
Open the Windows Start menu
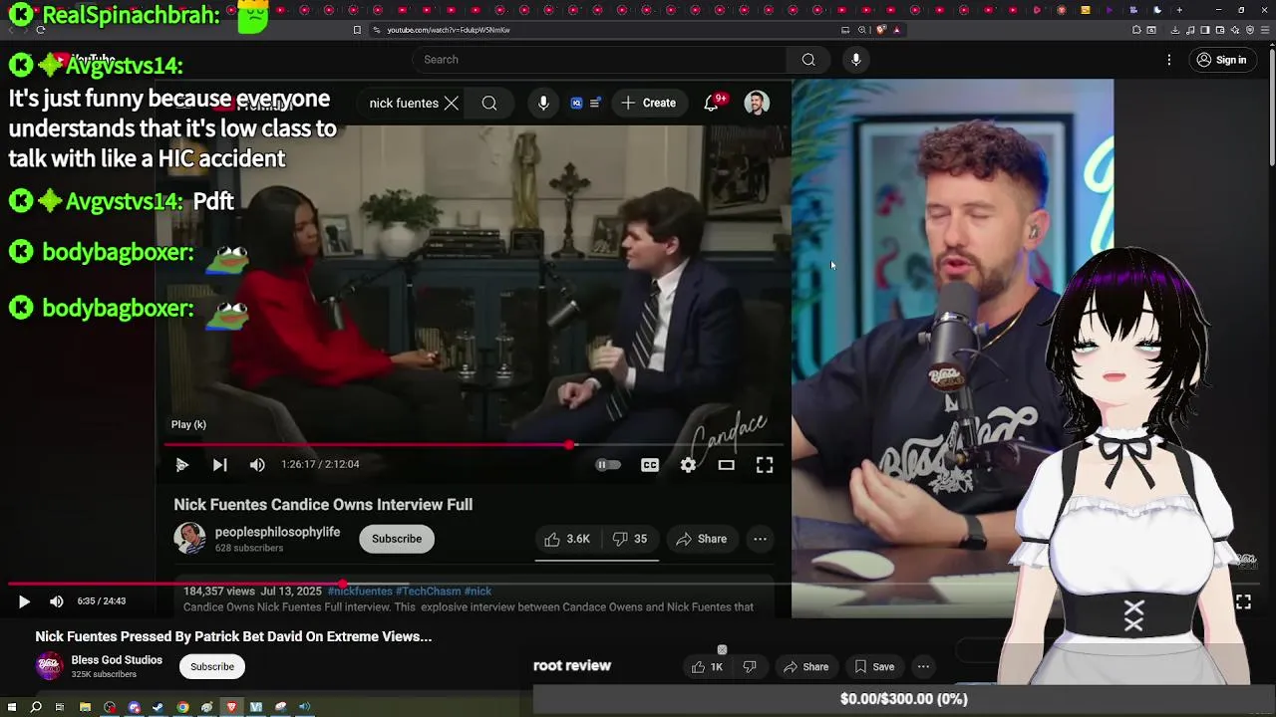click(12, 707)
